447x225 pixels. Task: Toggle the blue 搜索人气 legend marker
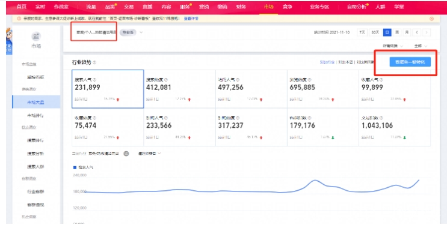[x=75, y=167]
